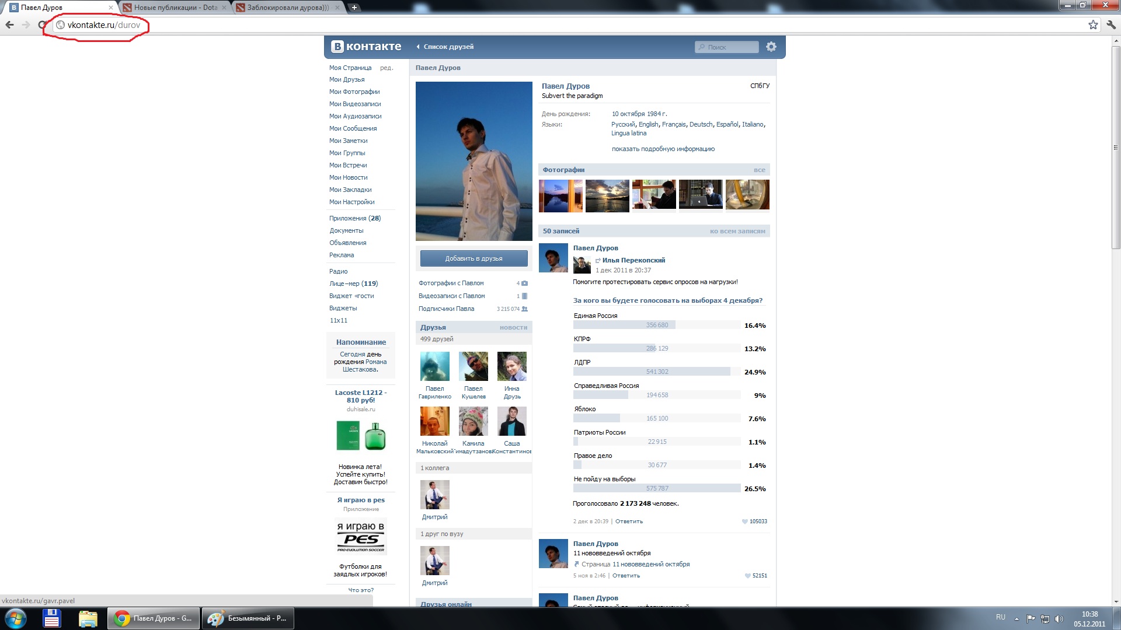Click camera icon next to Фотографии с Павлом

click(524, 283)
